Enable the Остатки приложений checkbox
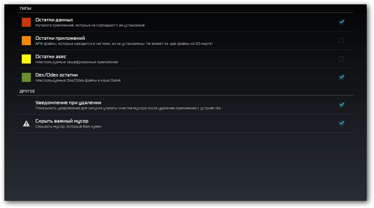This screenshot has height=208, width=374. (x=341, y=41)
